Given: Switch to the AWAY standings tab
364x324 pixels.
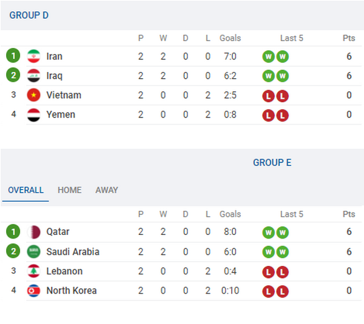Looking at the screenshot, I should coord(107,190).
